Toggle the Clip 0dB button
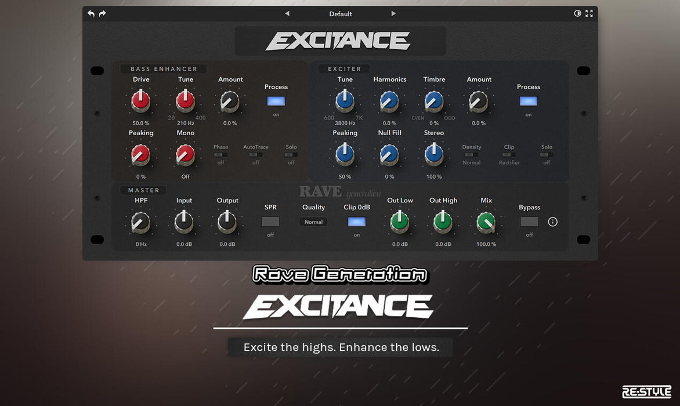680x406 pixels. point(356,222)
